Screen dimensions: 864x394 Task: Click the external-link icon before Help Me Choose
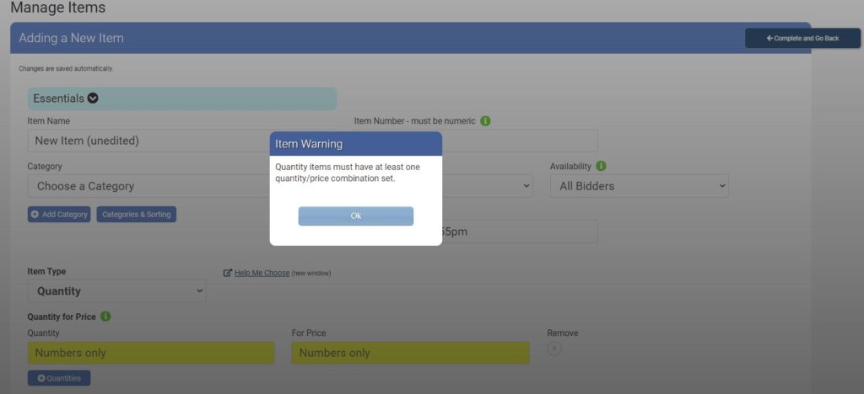[x=228, y=273]
